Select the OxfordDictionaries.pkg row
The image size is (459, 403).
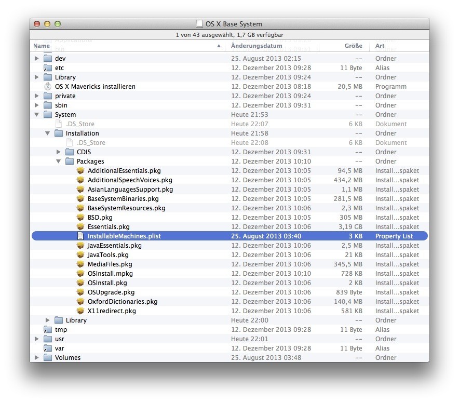(x=122, y=302)
